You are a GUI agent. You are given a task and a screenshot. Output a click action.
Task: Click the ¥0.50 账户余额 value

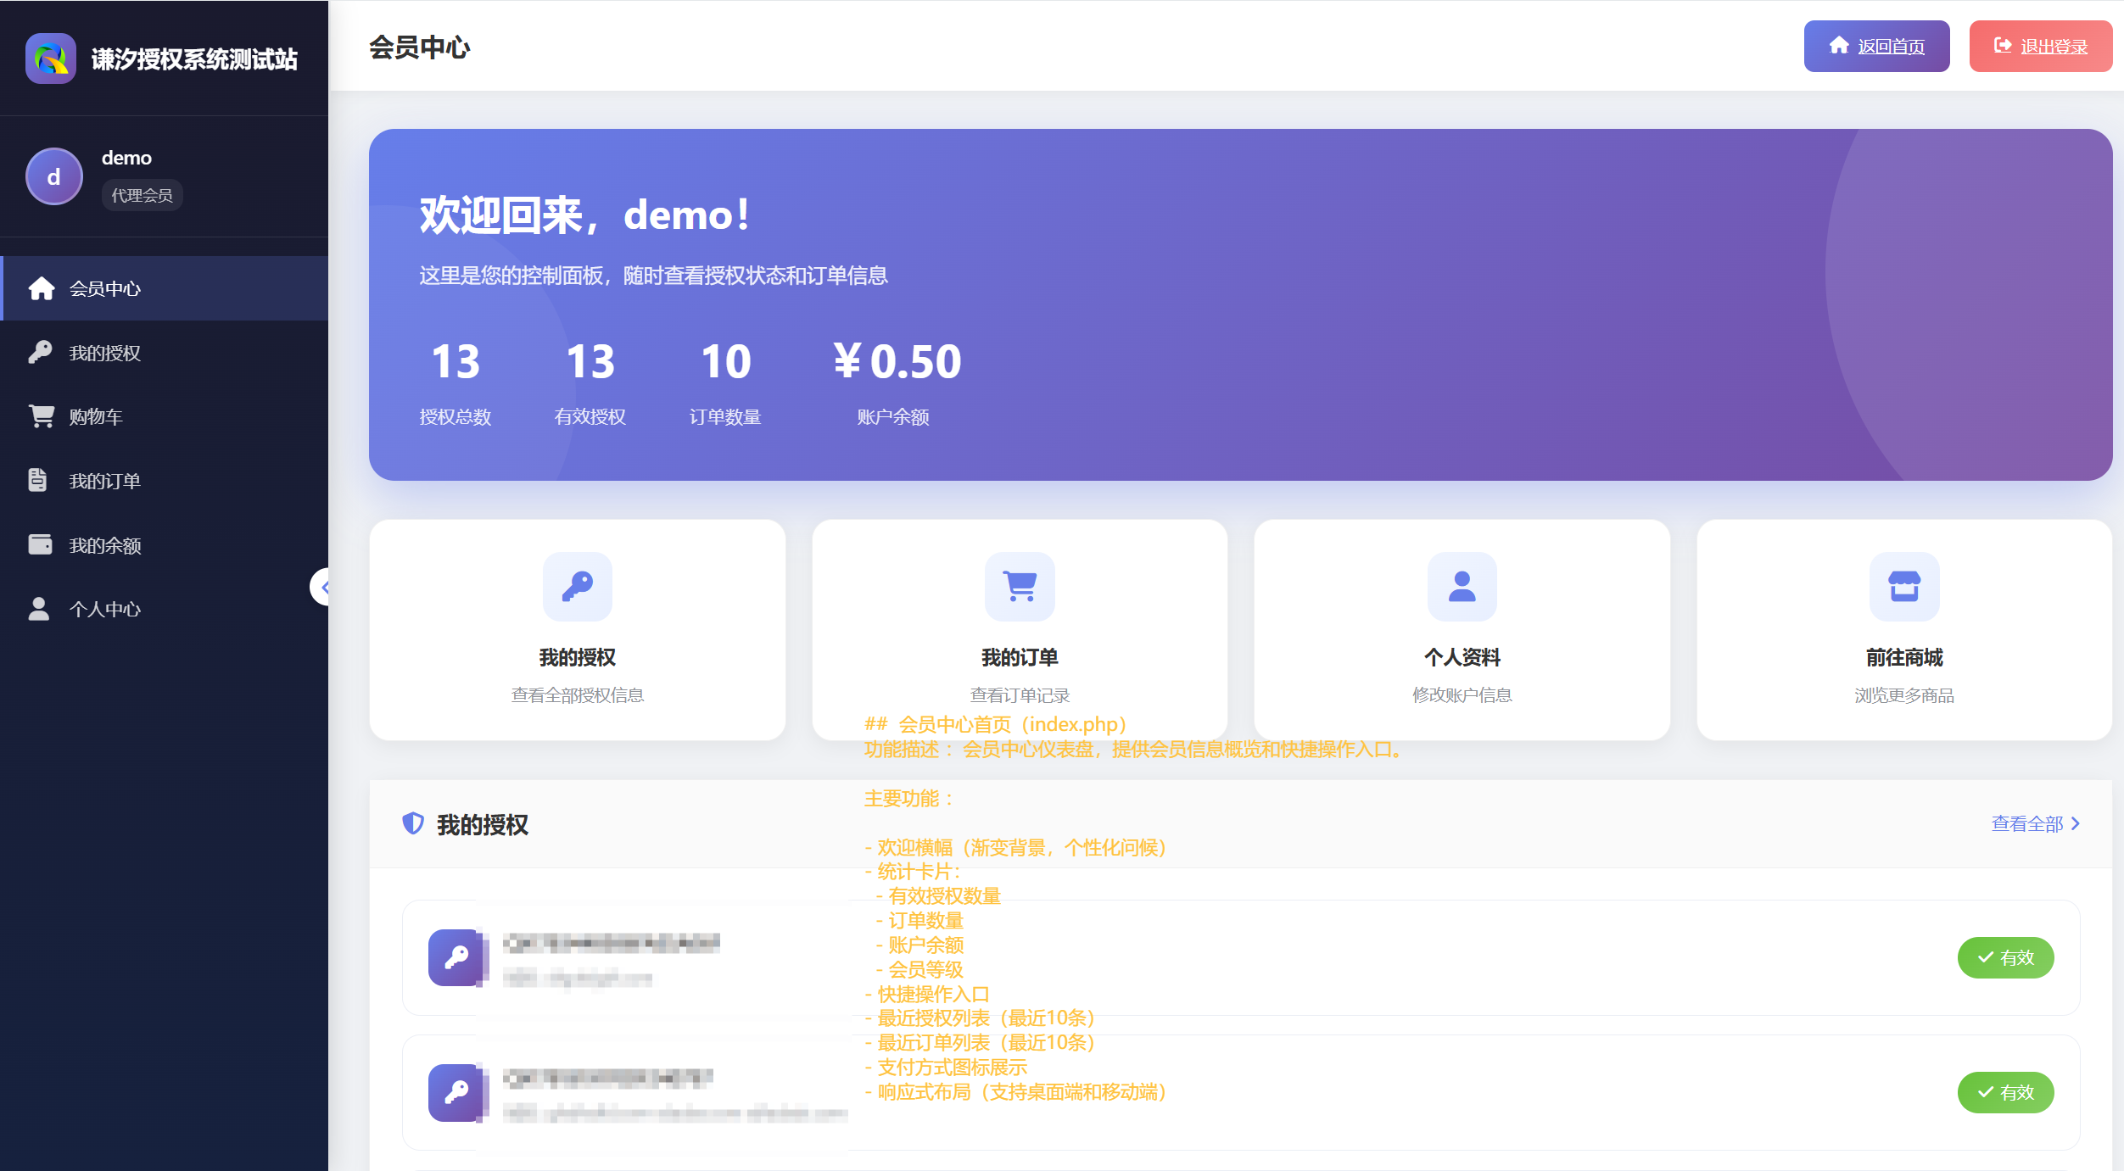pos(897,362)
